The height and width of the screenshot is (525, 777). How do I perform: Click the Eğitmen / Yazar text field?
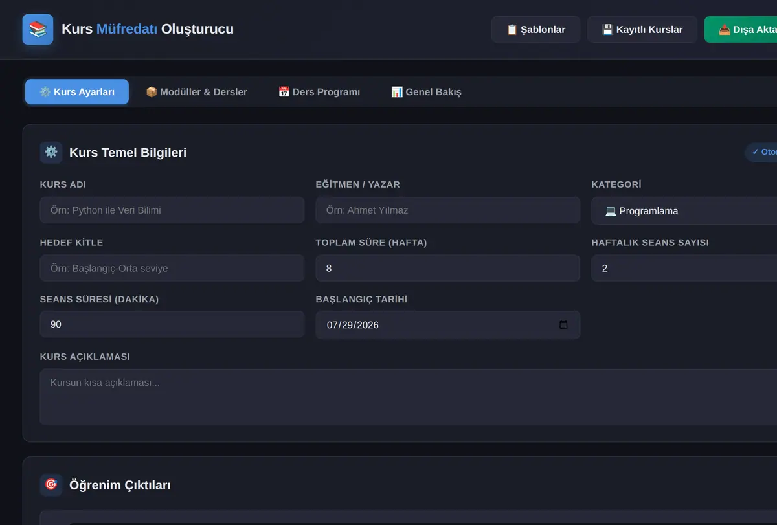tap(448, 210)
